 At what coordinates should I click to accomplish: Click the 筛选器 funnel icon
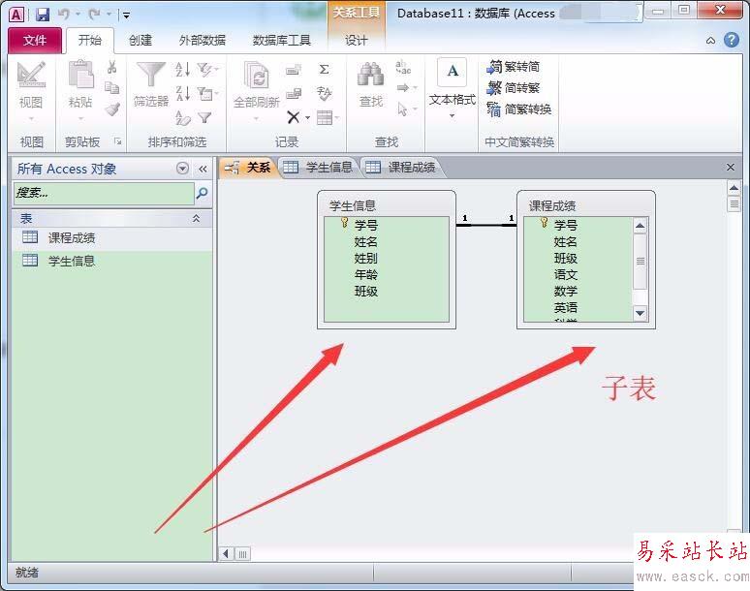coord(151,74)
